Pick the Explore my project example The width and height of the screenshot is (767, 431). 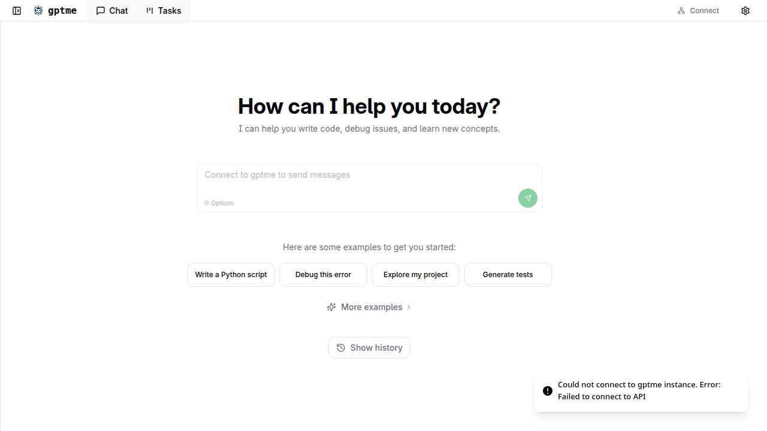[x=415, y=275]
